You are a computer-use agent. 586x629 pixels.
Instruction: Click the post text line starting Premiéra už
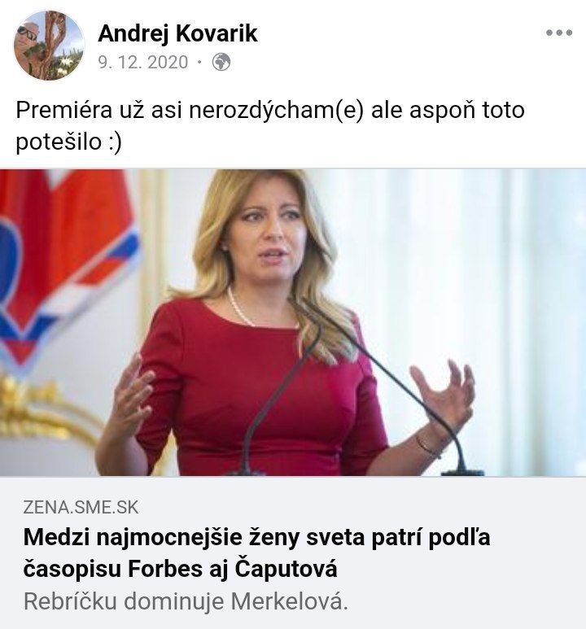click(270, 110)
